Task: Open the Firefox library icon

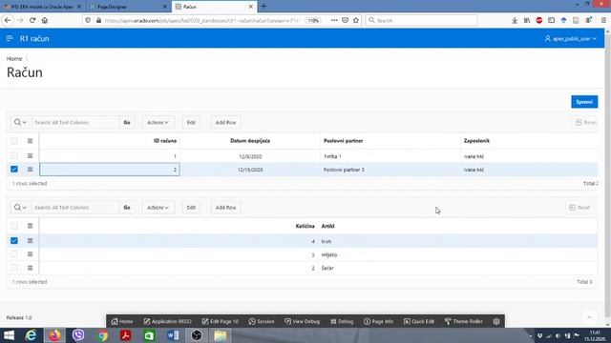Action: 527,20
